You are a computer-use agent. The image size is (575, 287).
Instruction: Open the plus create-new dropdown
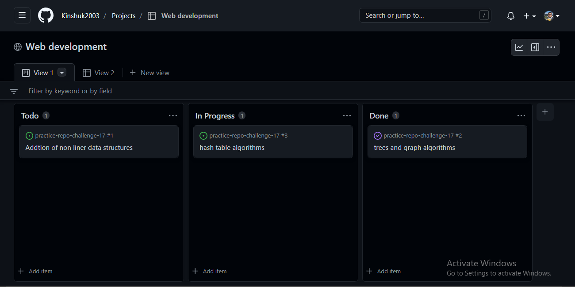529,15
